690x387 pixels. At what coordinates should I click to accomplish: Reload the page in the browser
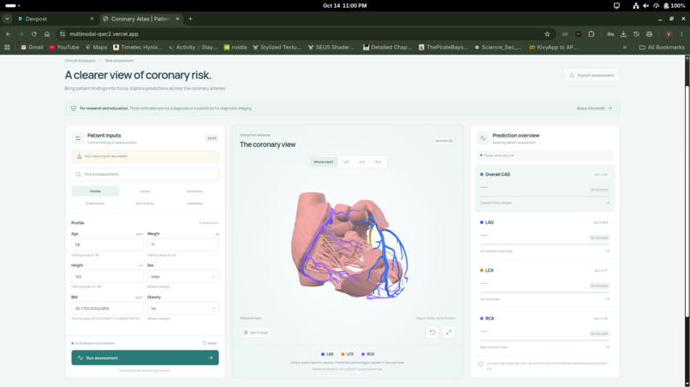34,34
